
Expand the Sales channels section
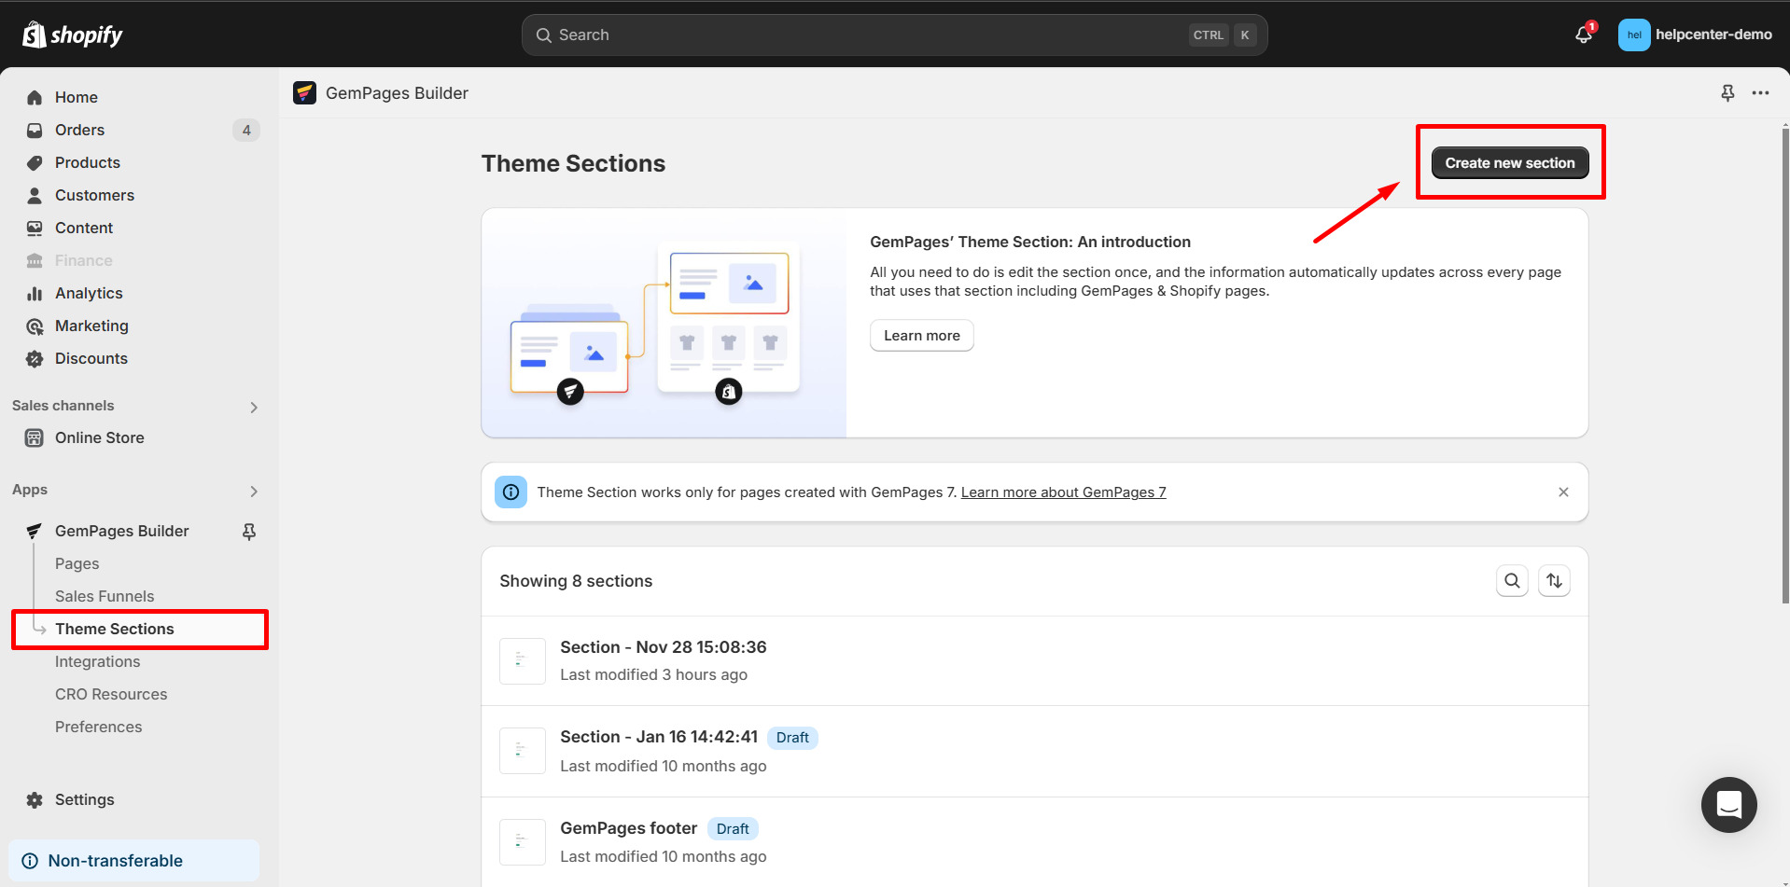253,407
